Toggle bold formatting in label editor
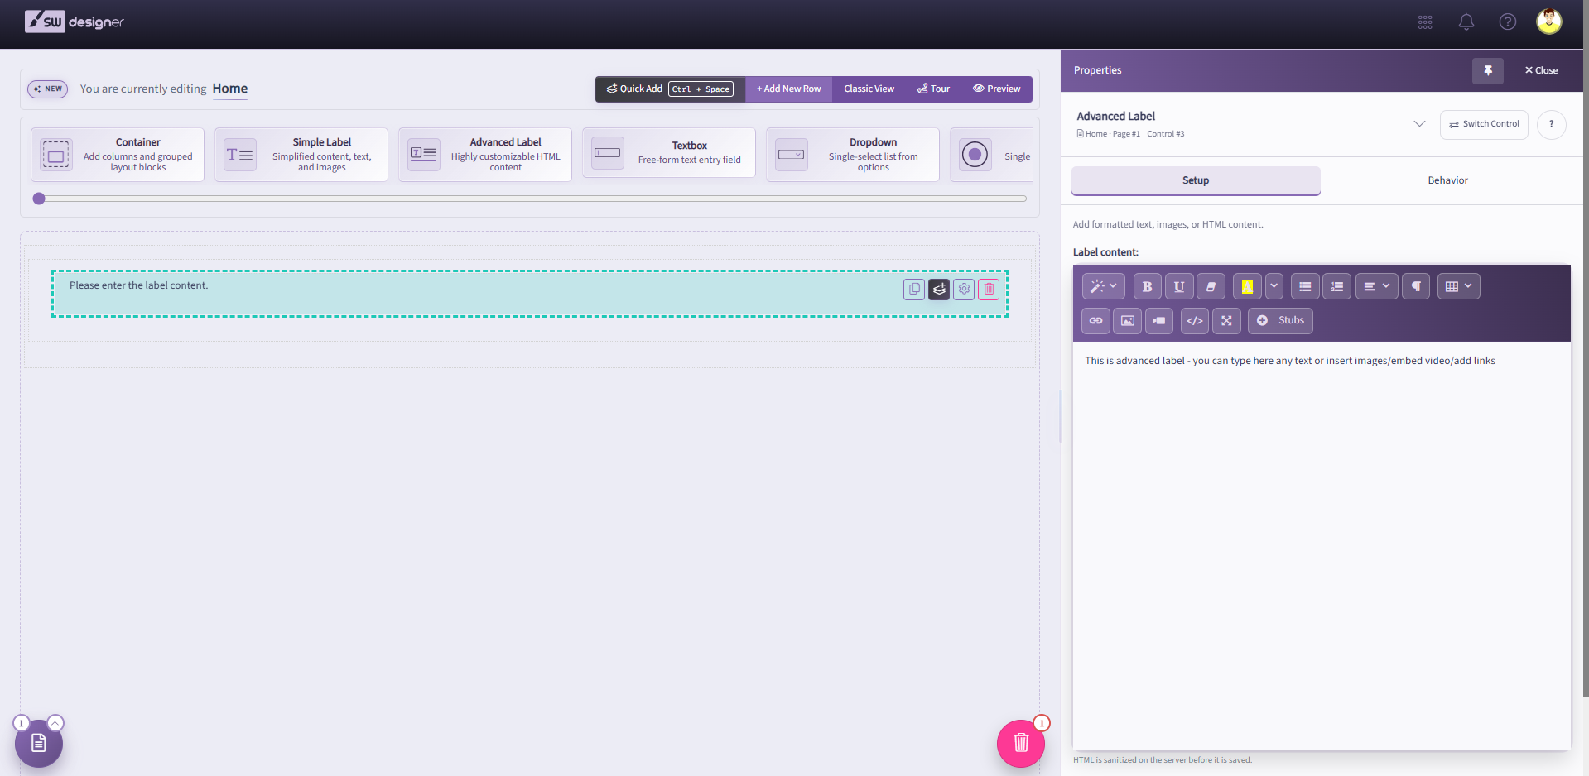 1147,287
